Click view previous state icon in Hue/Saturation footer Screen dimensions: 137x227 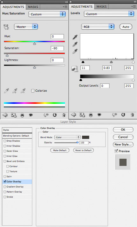click(46, 115)
